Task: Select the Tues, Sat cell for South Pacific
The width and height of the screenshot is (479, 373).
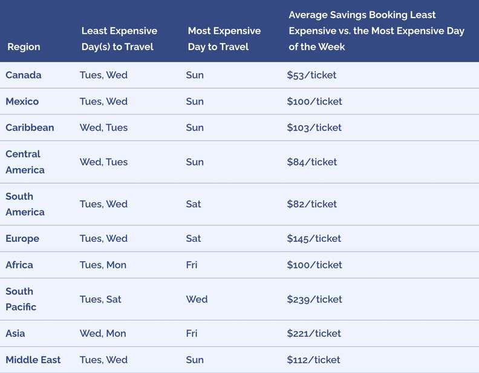Action: tap(100, 299)
